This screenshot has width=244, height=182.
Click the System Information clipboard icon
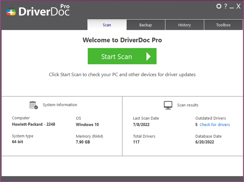tap(34, 105)
